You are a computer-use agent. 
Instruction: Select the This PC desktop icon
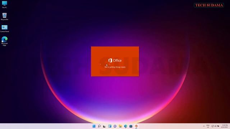point(4,4)
